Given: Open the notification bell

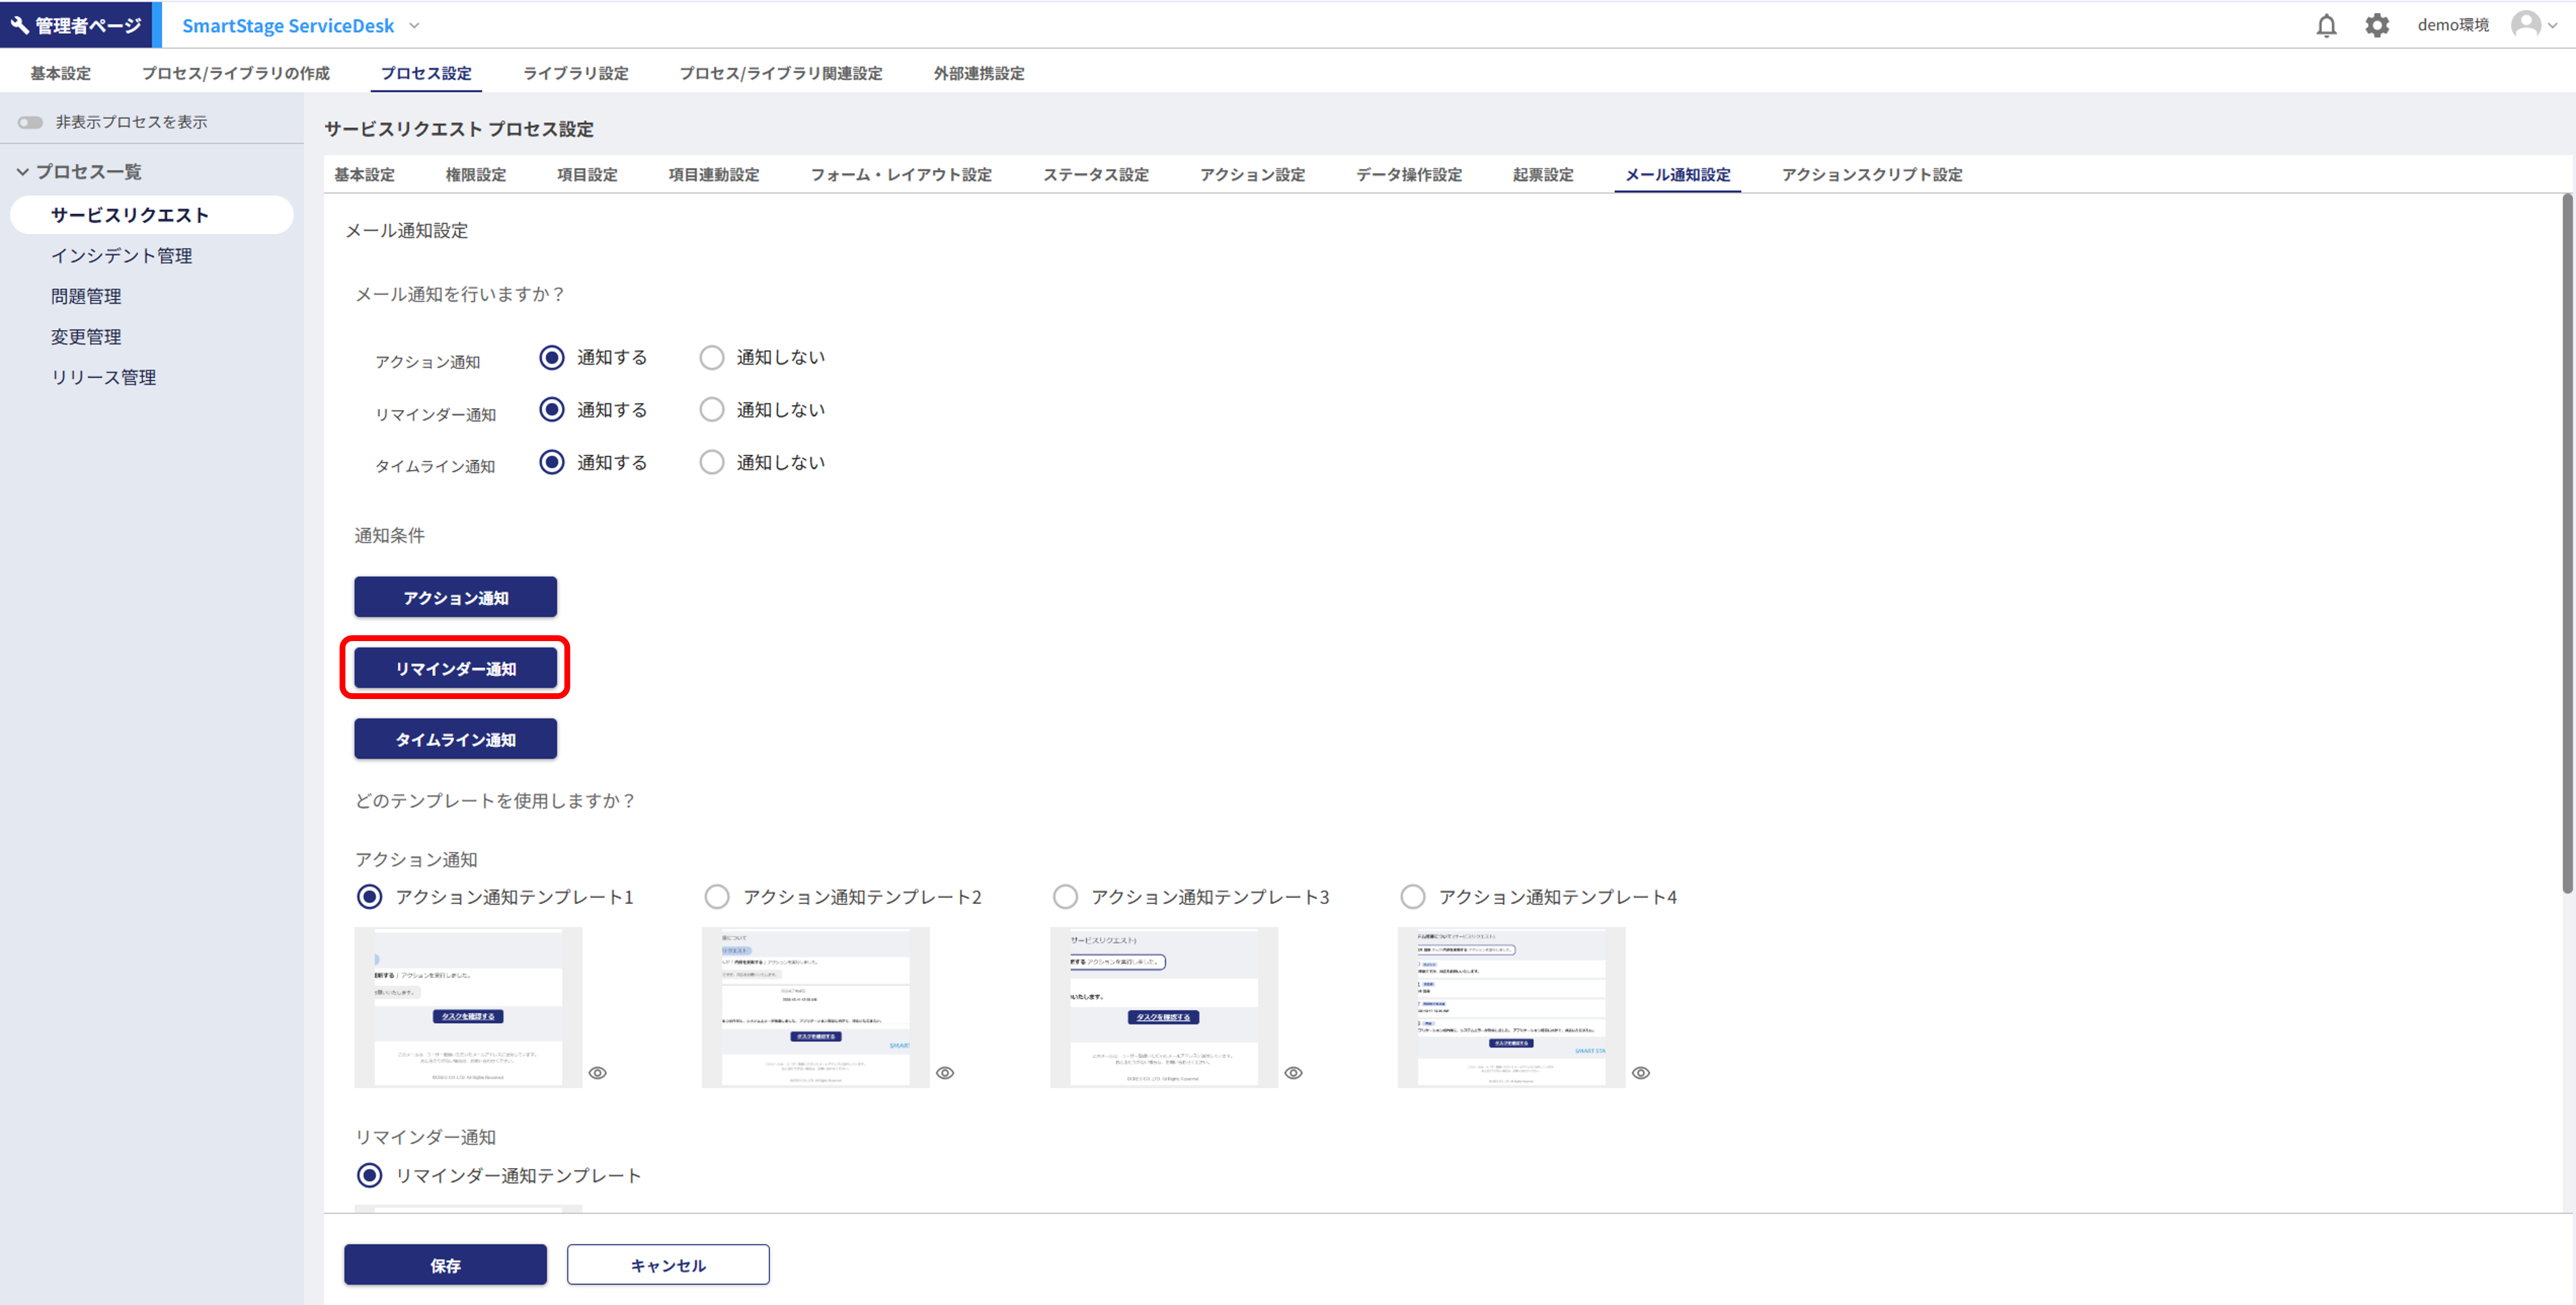Looking at the screenshot, I should pos(2327,24).
